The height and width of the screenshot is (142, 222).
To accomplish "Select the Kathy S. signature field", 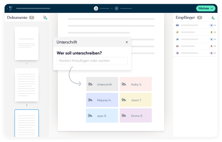I will click(x=135, y=84).
